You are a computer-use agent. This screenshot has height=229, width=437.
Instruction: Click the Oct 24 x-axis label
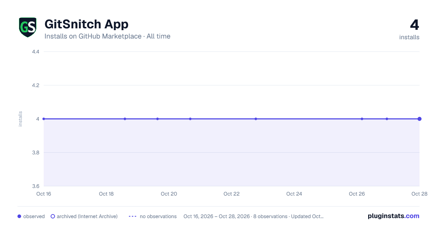click(294, 194)
